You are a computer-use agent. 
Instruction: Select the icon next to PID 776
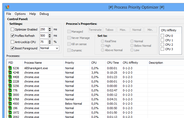click(x=10, y=90)
